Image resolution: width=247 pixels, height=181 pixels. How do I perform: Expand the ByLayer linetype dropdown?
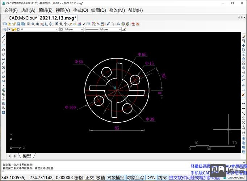click(103, 29)
